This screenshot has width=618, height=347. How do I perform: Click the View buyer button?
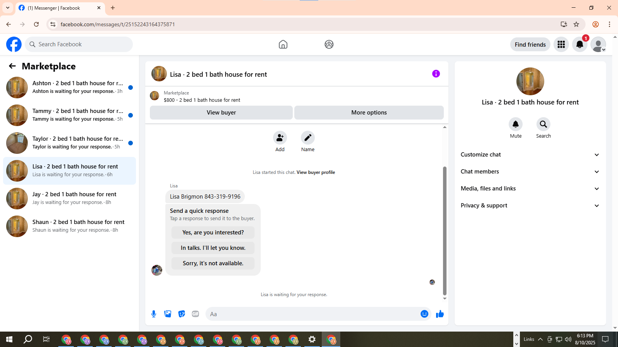(x=221, y=113)
